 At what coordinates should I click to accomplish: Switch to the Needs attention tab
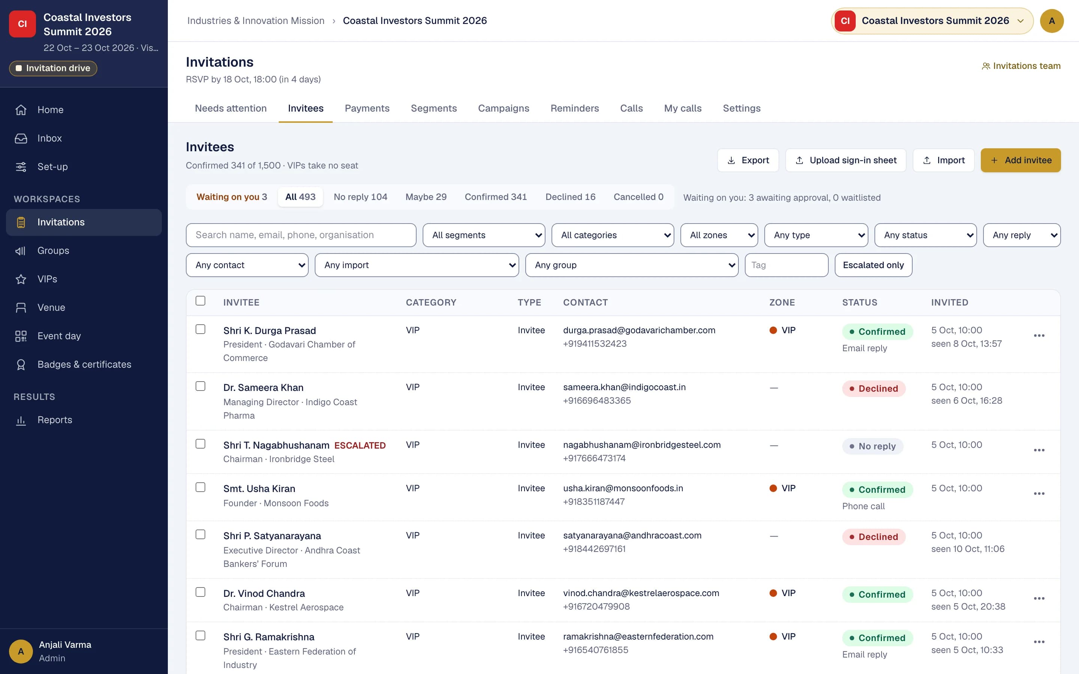[230, 108]
